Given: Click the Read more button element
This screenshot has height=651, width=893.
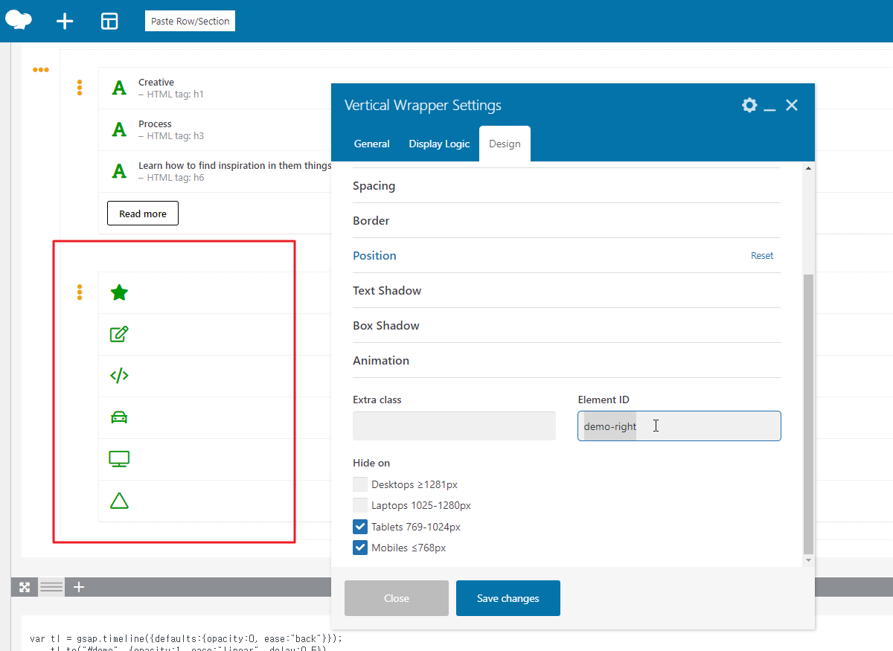Looking at the screenshot, I should (143, 214).
